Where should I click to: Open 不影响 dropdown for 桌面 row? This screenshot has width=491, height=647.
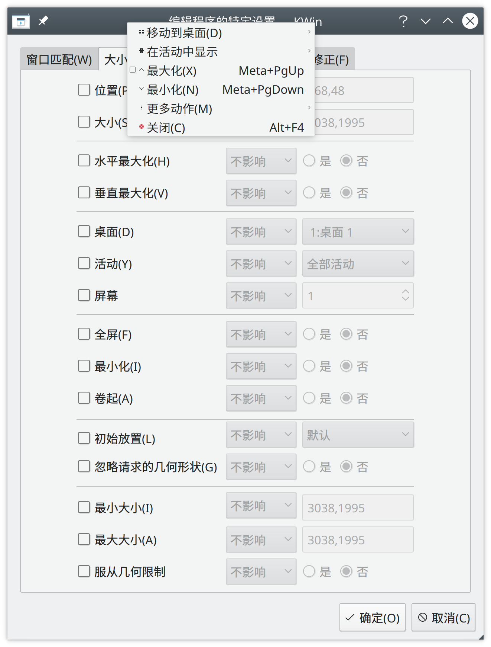(x=261, y=231)
